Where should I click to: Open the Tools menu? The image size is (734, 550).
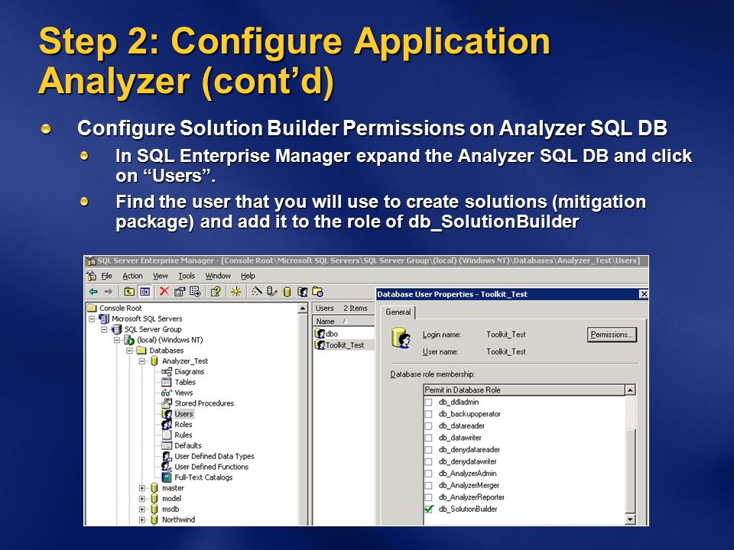tap(187, 276)
